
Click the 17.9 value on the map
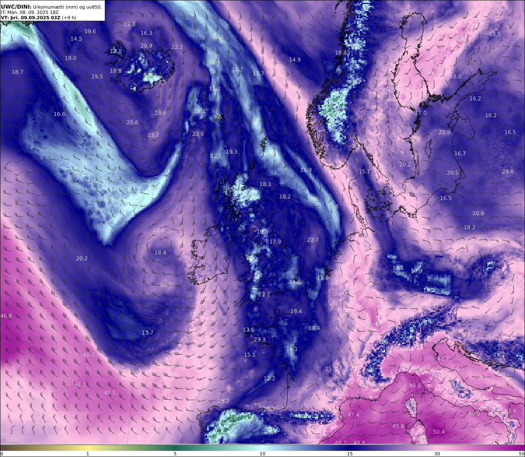click(x=275, y=241)
